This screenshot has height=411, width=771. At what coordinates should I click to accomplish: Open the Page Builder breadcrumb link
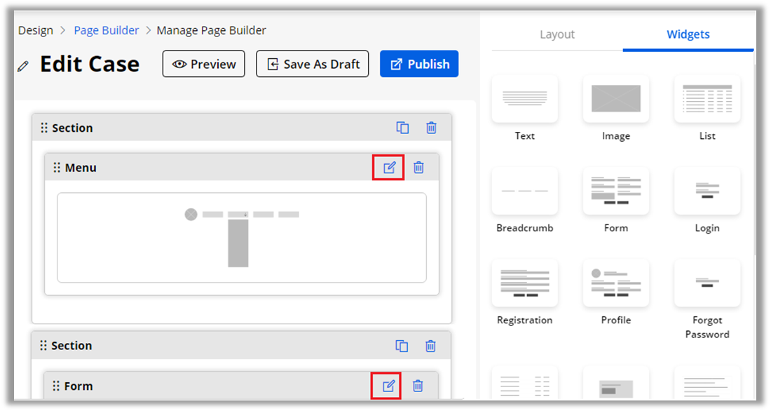106,30
